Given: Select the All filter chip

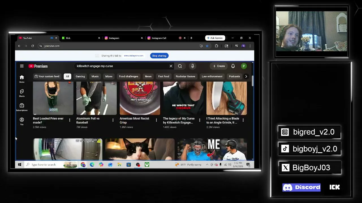Looking at the screenshot, I should [67, 76].
